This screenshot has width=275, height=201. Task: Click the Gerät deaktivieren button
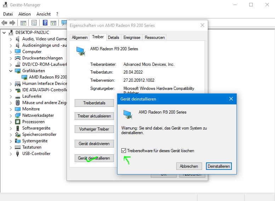(94, 144)
